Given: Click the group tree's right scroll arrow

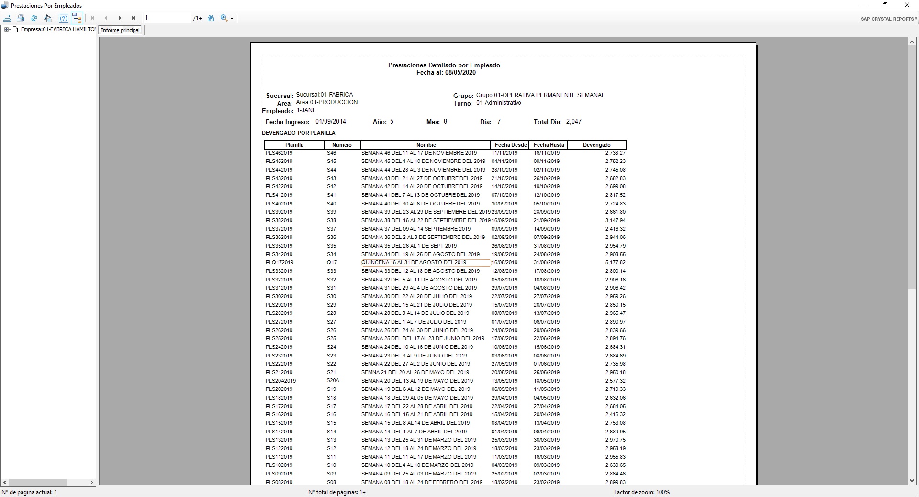Looking at the screenshot, I should 91,483.
